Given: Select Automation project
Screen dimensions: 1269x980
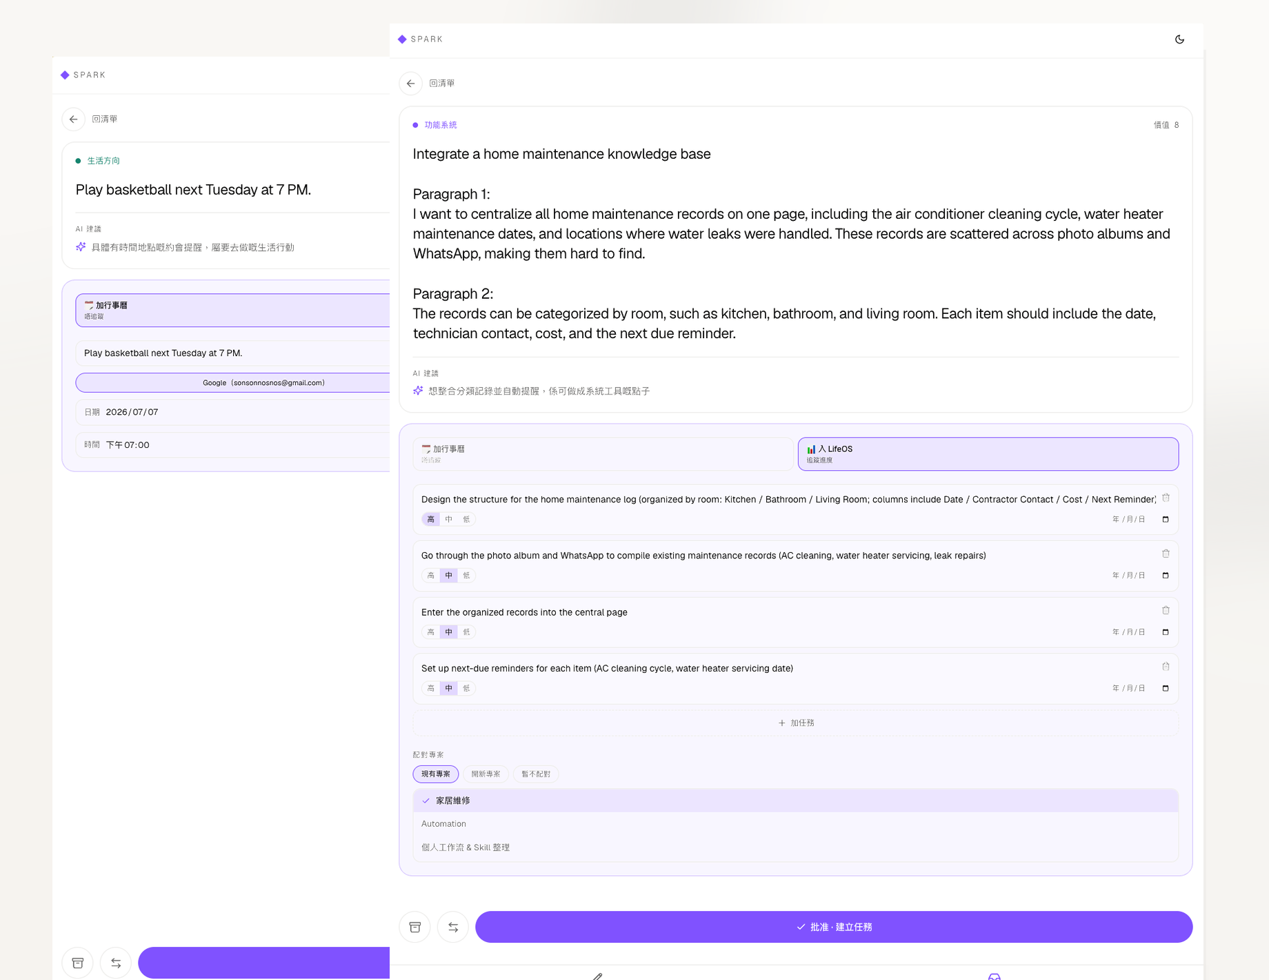Looking at the screenshot, I should (796, 824).
